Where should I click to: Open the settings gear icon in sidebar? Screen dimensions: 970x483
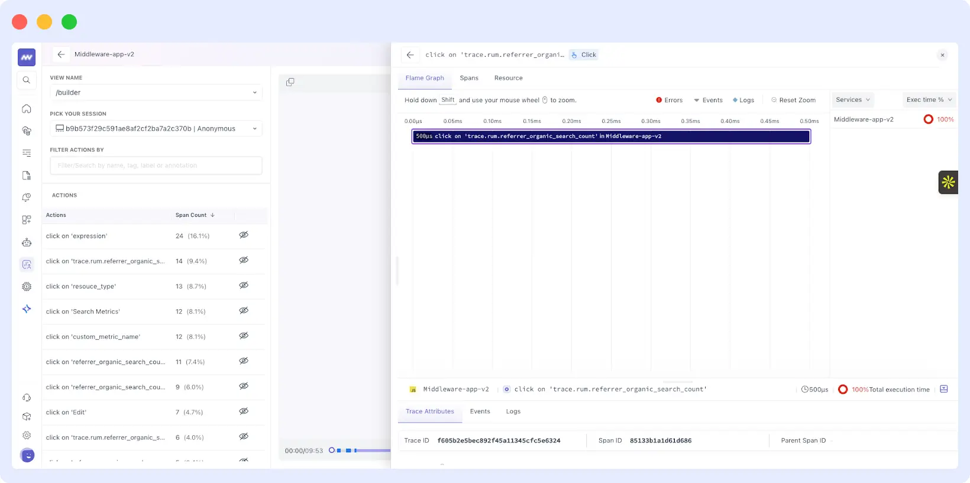coord(27,435)
